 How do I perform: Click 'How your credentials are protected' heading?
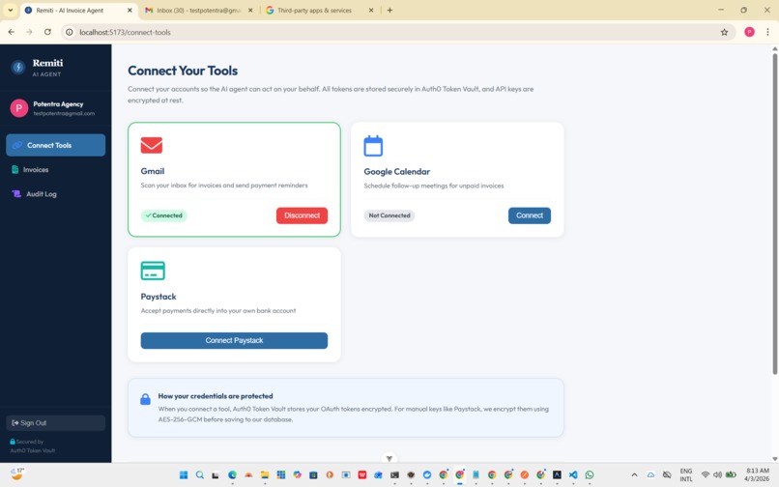[216, 396]
